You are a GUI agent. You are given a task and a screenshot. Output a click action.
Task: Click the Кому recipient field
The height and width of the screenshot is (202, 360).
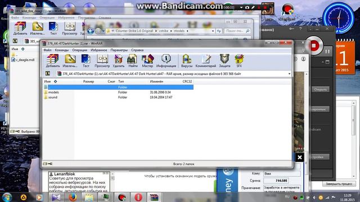point(282,173)
